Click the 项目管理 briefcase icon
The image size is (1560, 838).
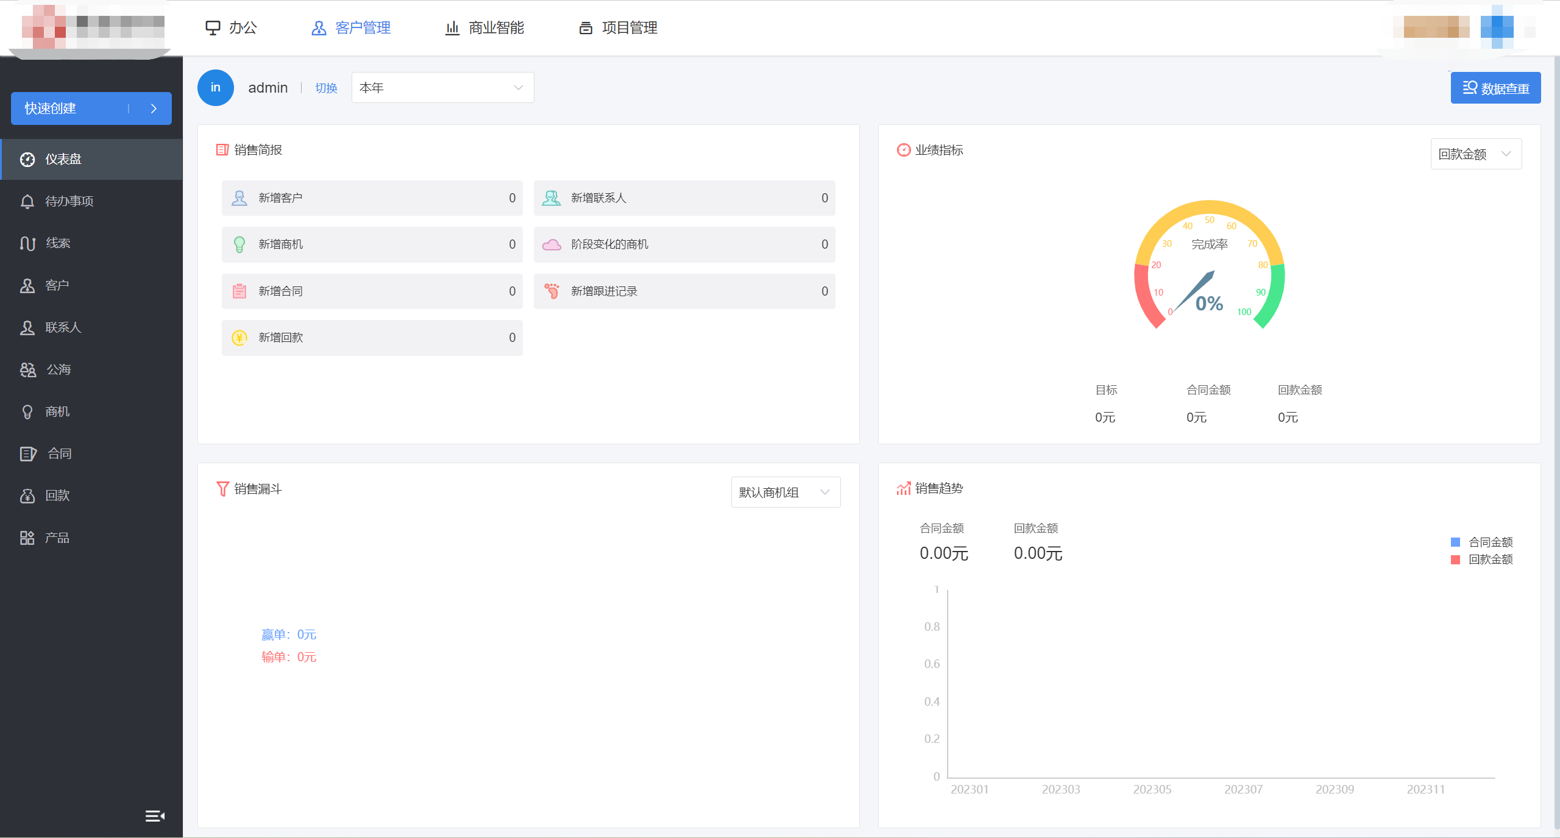tap(586, 28)
